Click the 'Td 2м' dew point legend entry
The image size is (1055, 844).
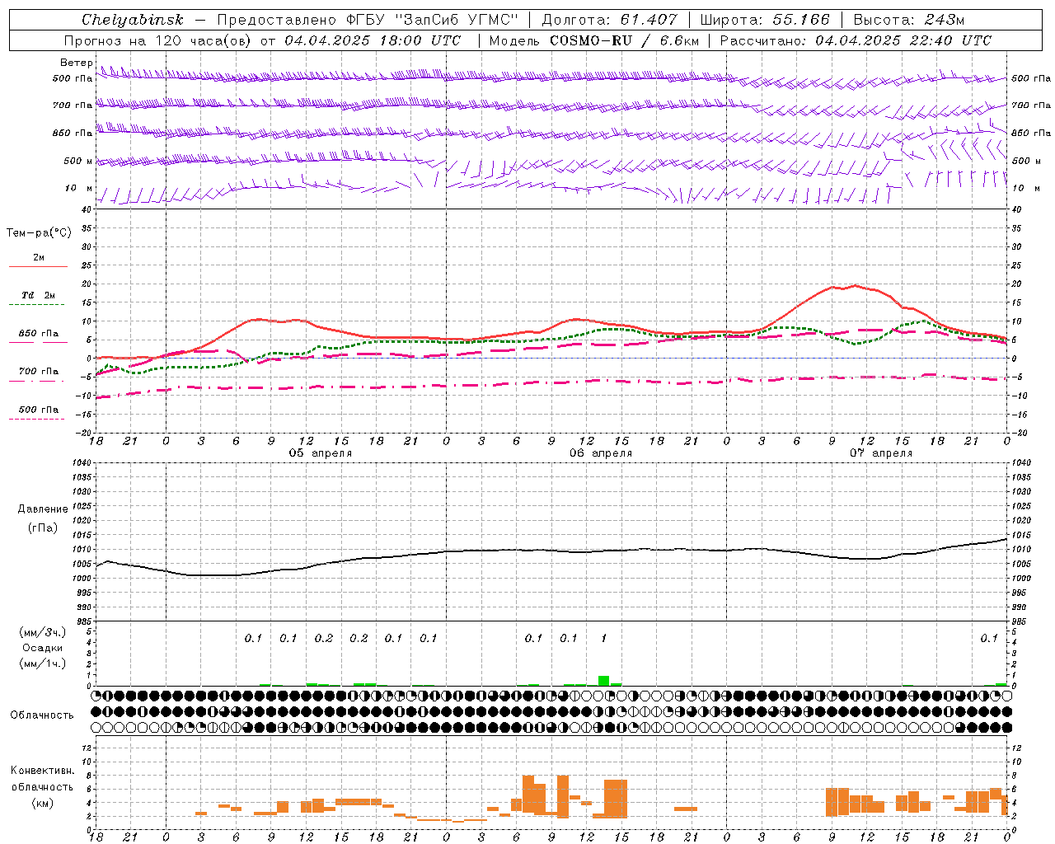pos(39,295)
